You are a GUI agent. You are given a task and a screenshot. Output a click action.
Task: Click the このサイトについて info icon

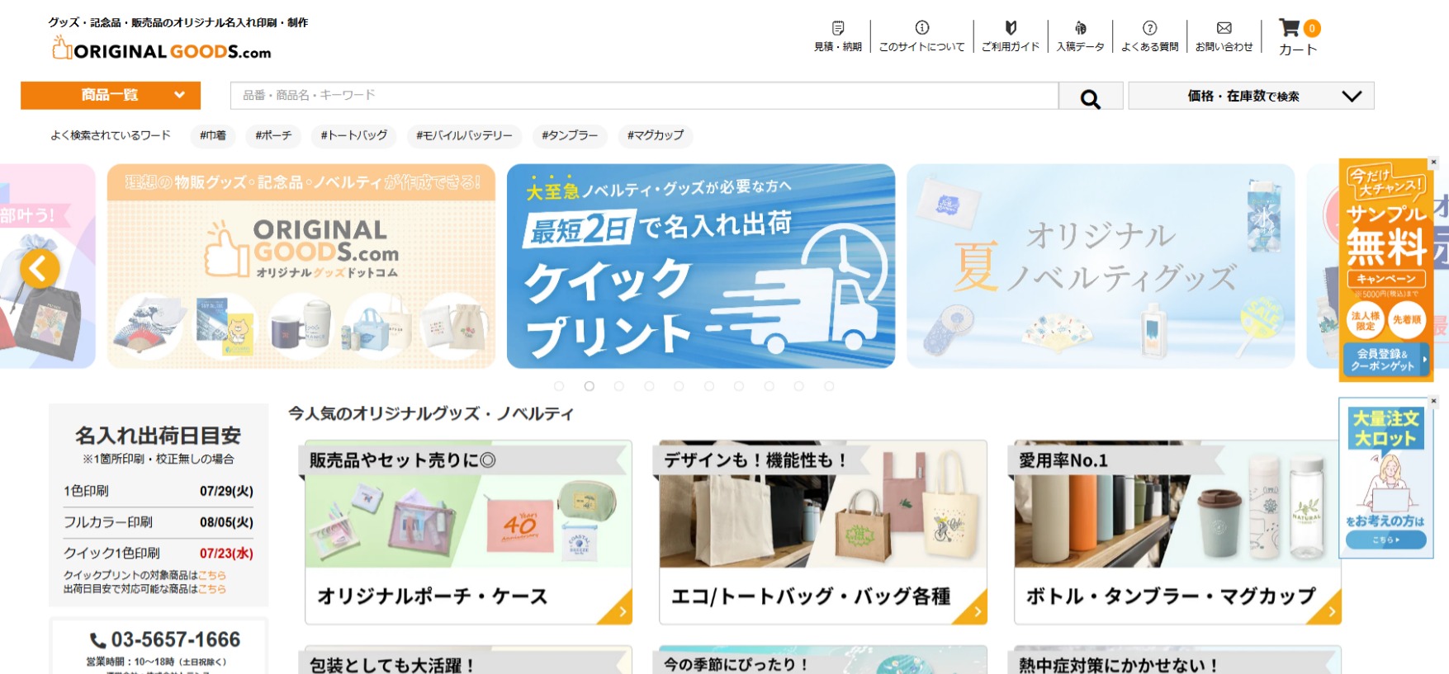921,29
